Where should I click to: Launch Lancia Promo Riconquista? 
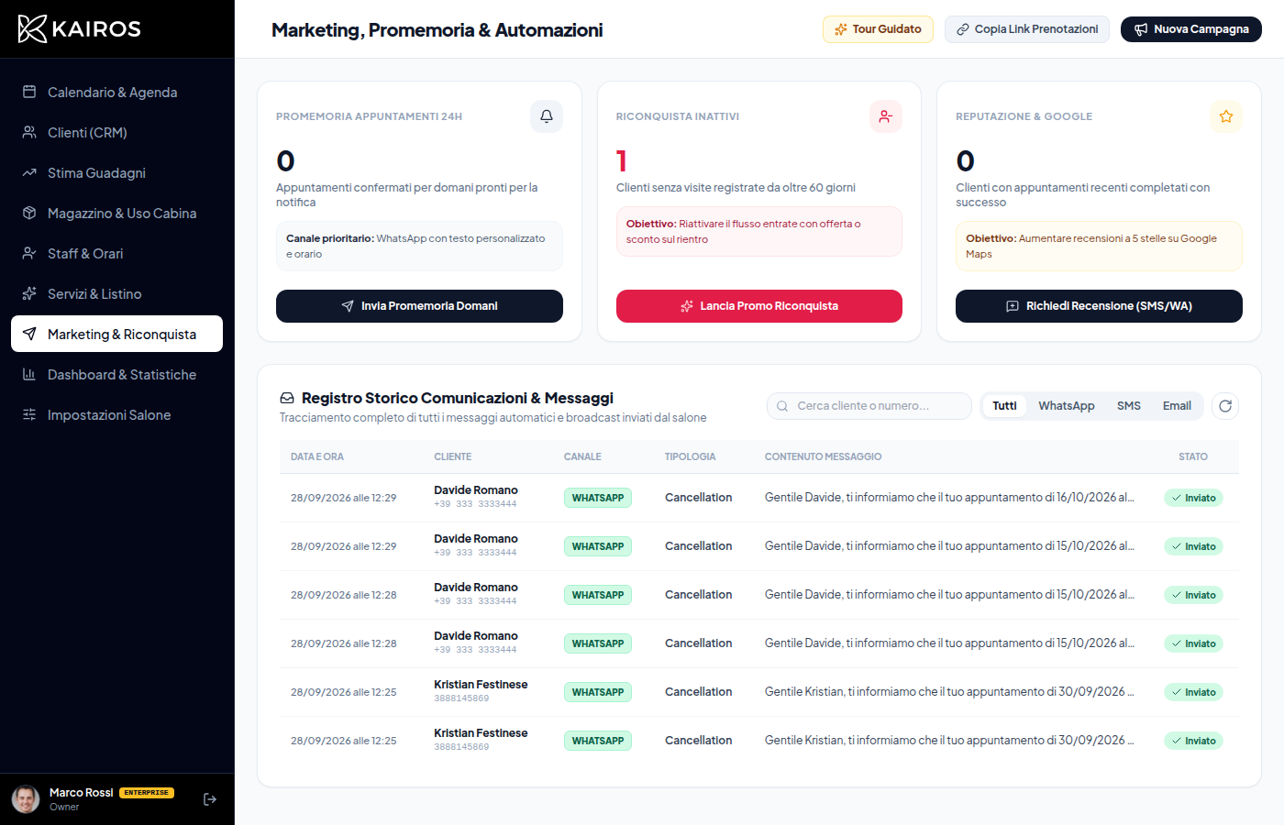pyautogui.click(x=759, y=306)
